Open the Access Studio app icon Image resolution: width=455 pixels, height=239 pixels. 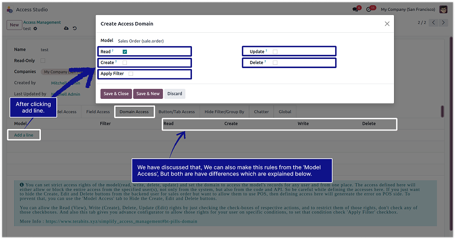[x=10, y=10]
